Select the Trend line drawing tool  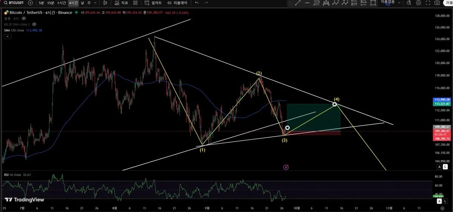pyautogui.click(x=297, y=3)
